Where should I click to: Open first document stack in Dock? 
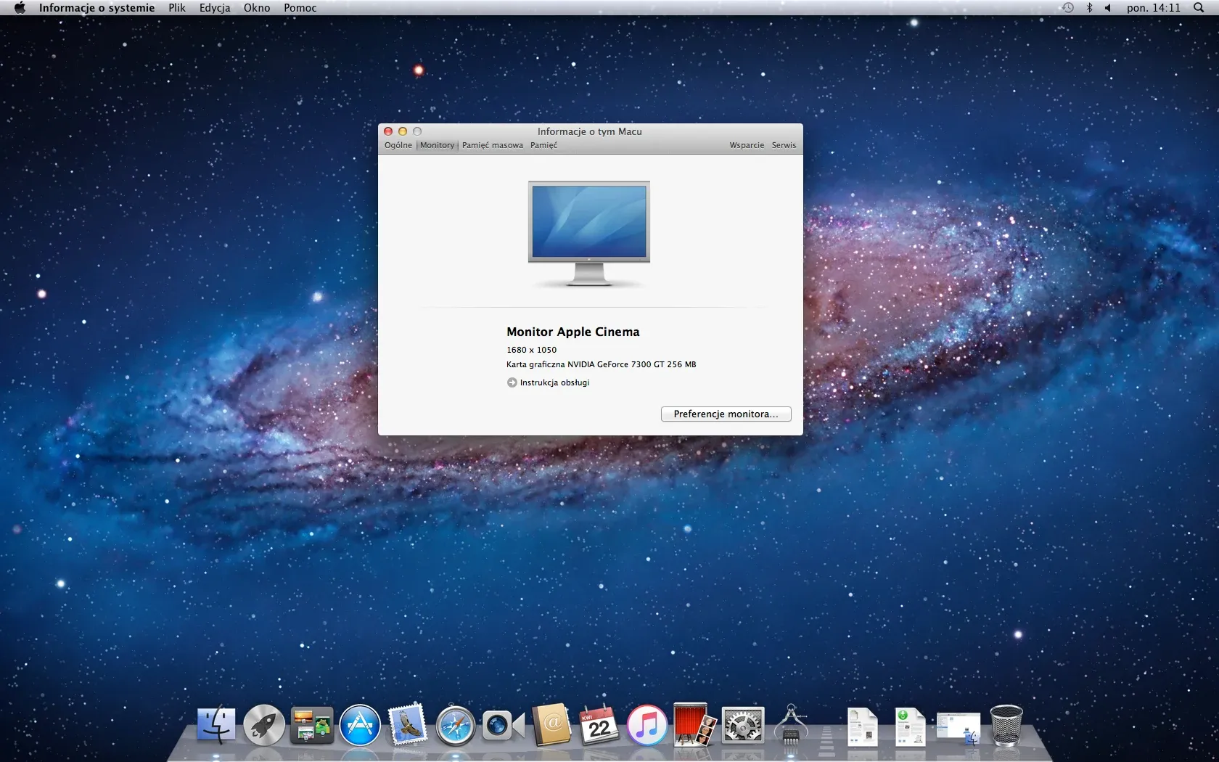click(x=862, y=726)
